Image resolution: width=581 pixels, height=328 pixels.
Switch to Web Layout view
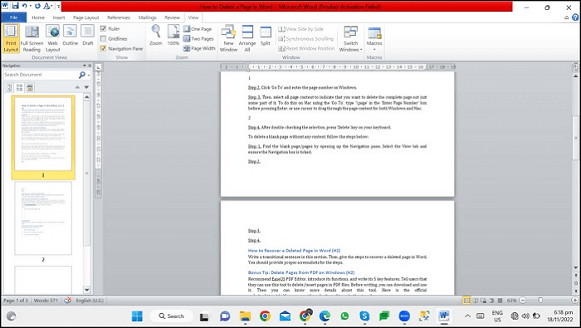(x=52, y=38)
